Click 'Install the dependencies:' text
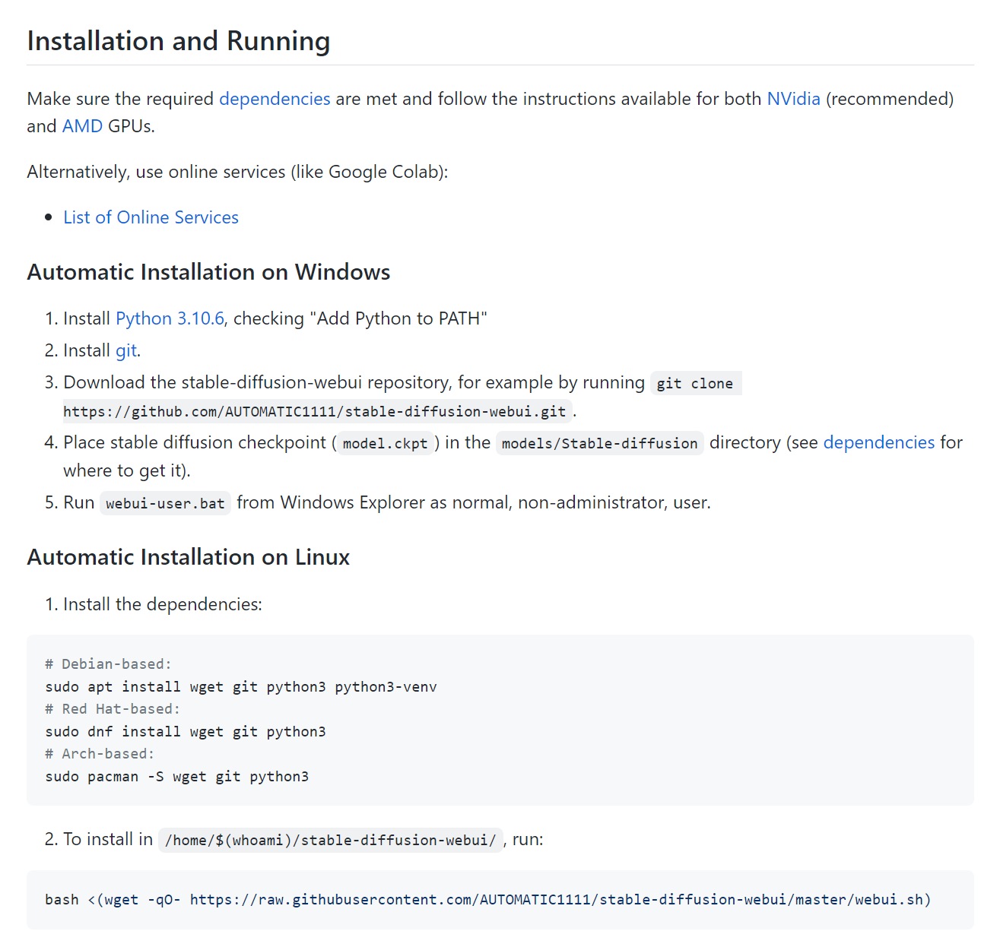This screenshot has height=947, width=1000. (x=163, y=604)
